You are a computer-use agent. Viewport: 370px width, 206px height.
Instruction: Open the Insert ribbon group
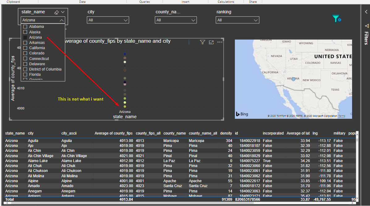click(x=185, y=2)
